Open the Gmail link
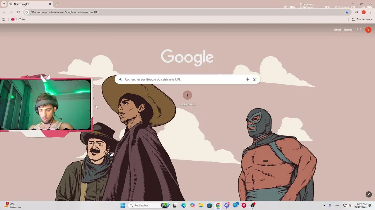The width and height of the screenshot is (375, 210). (337, 30)
